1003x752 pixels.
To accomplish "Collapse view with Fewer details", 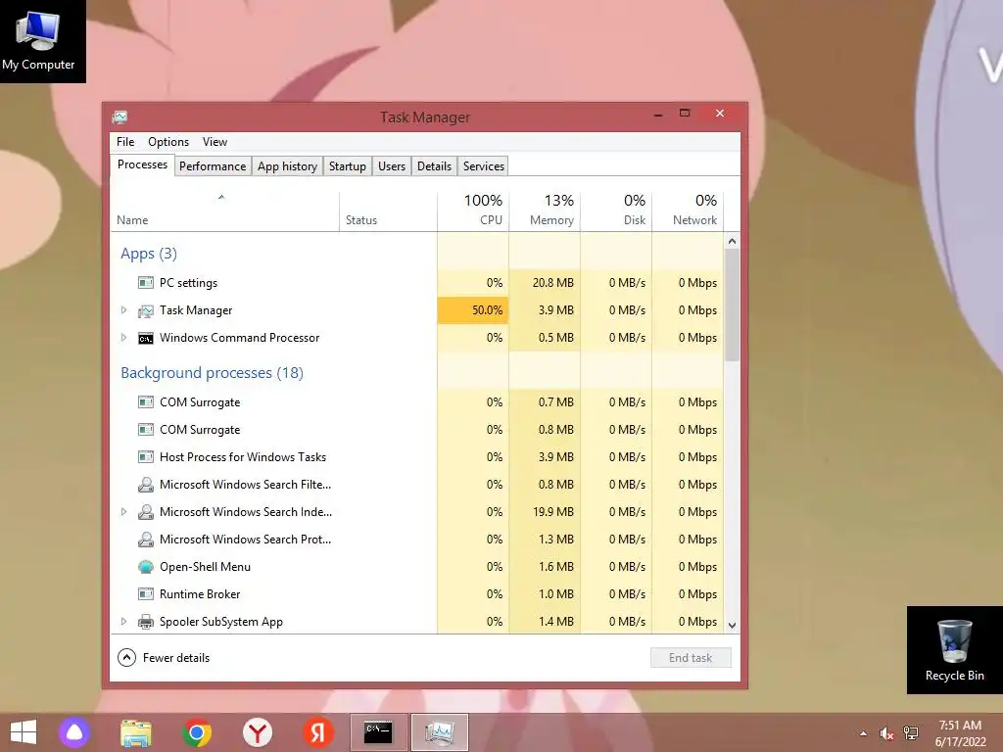I will (164, 657).
